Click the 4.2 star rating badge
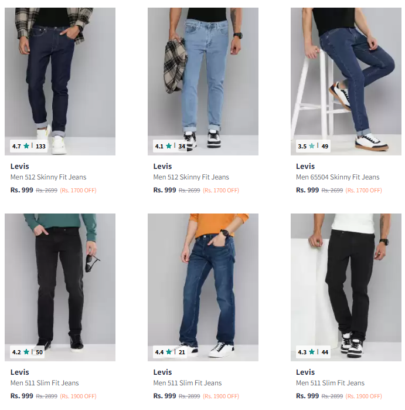 [27, 352]
